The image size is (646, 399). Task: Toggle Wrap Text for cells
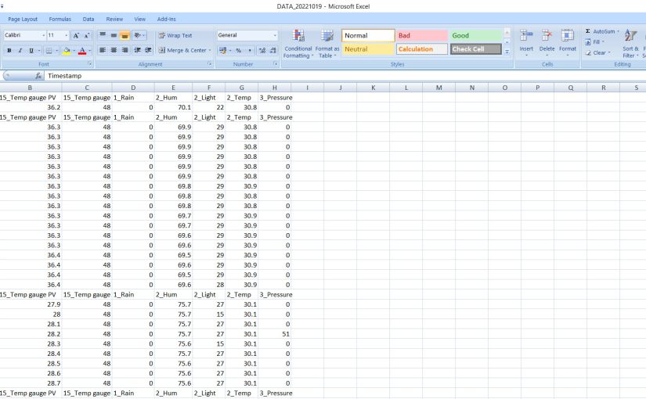[x=175, y=35]
